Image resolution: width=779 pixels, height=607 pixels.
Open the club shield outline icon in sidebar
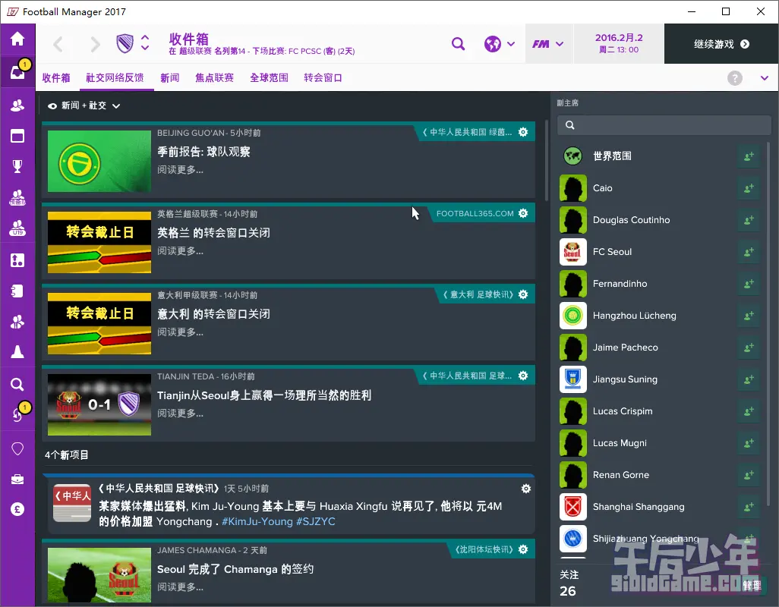pos(17,448)
